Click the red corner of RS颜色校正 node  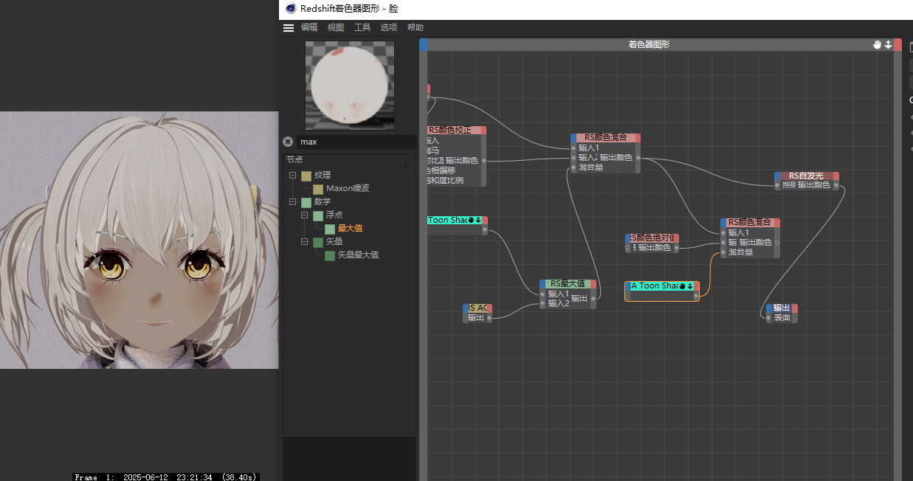coord(483,130)
